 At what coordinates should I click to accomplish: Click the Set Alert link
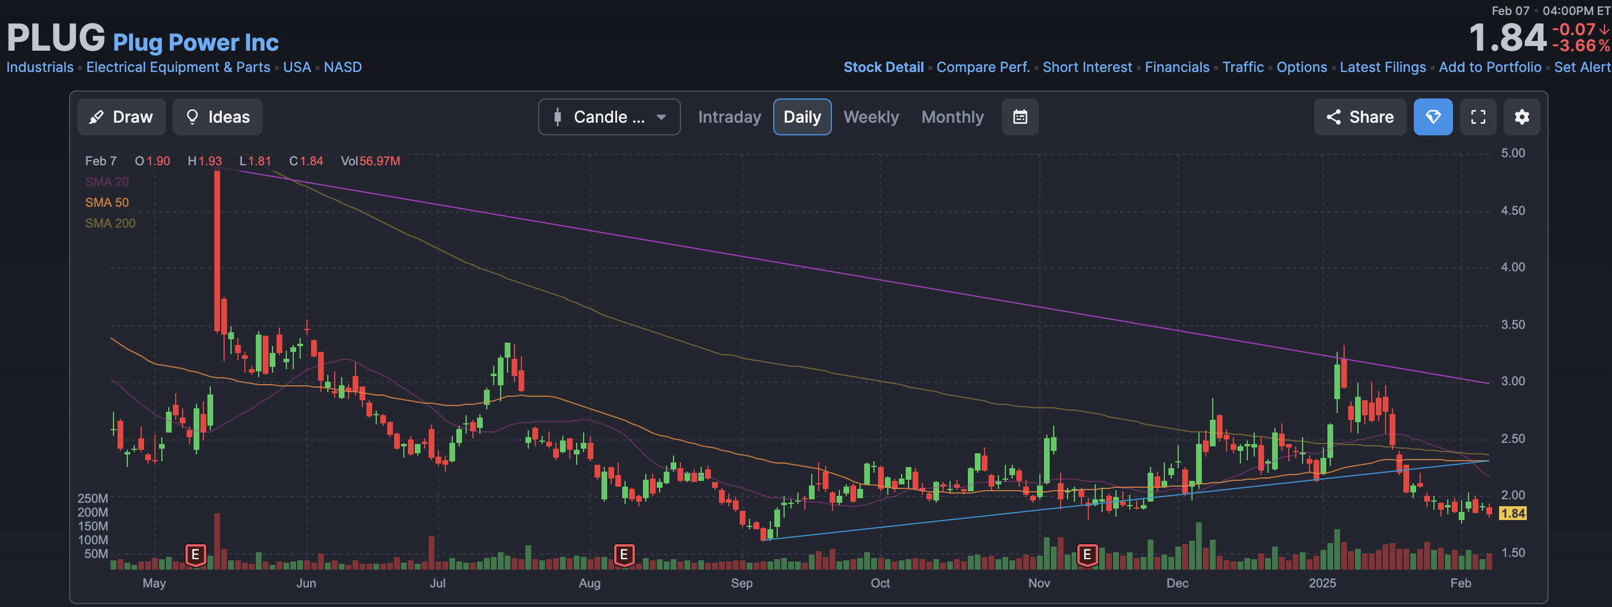click(1583, 67)
